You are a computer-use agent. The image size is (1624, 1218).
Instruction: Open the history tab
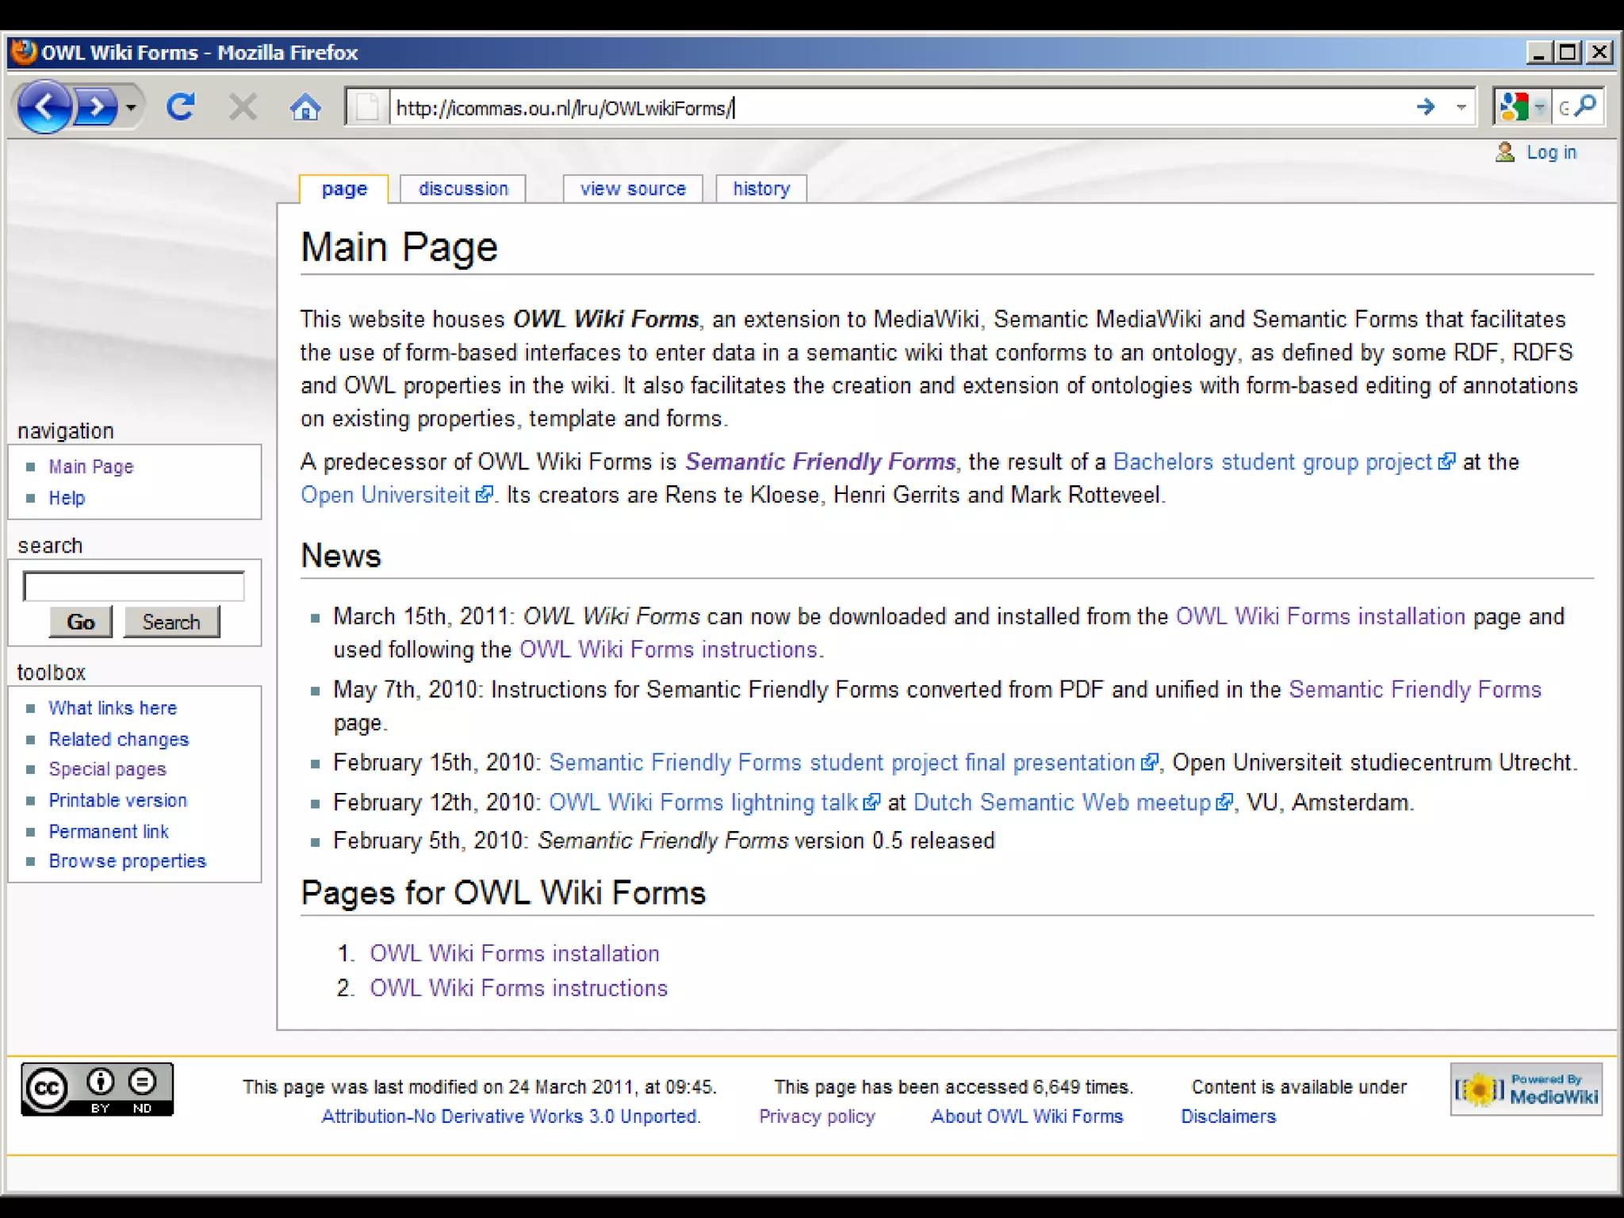760,189
